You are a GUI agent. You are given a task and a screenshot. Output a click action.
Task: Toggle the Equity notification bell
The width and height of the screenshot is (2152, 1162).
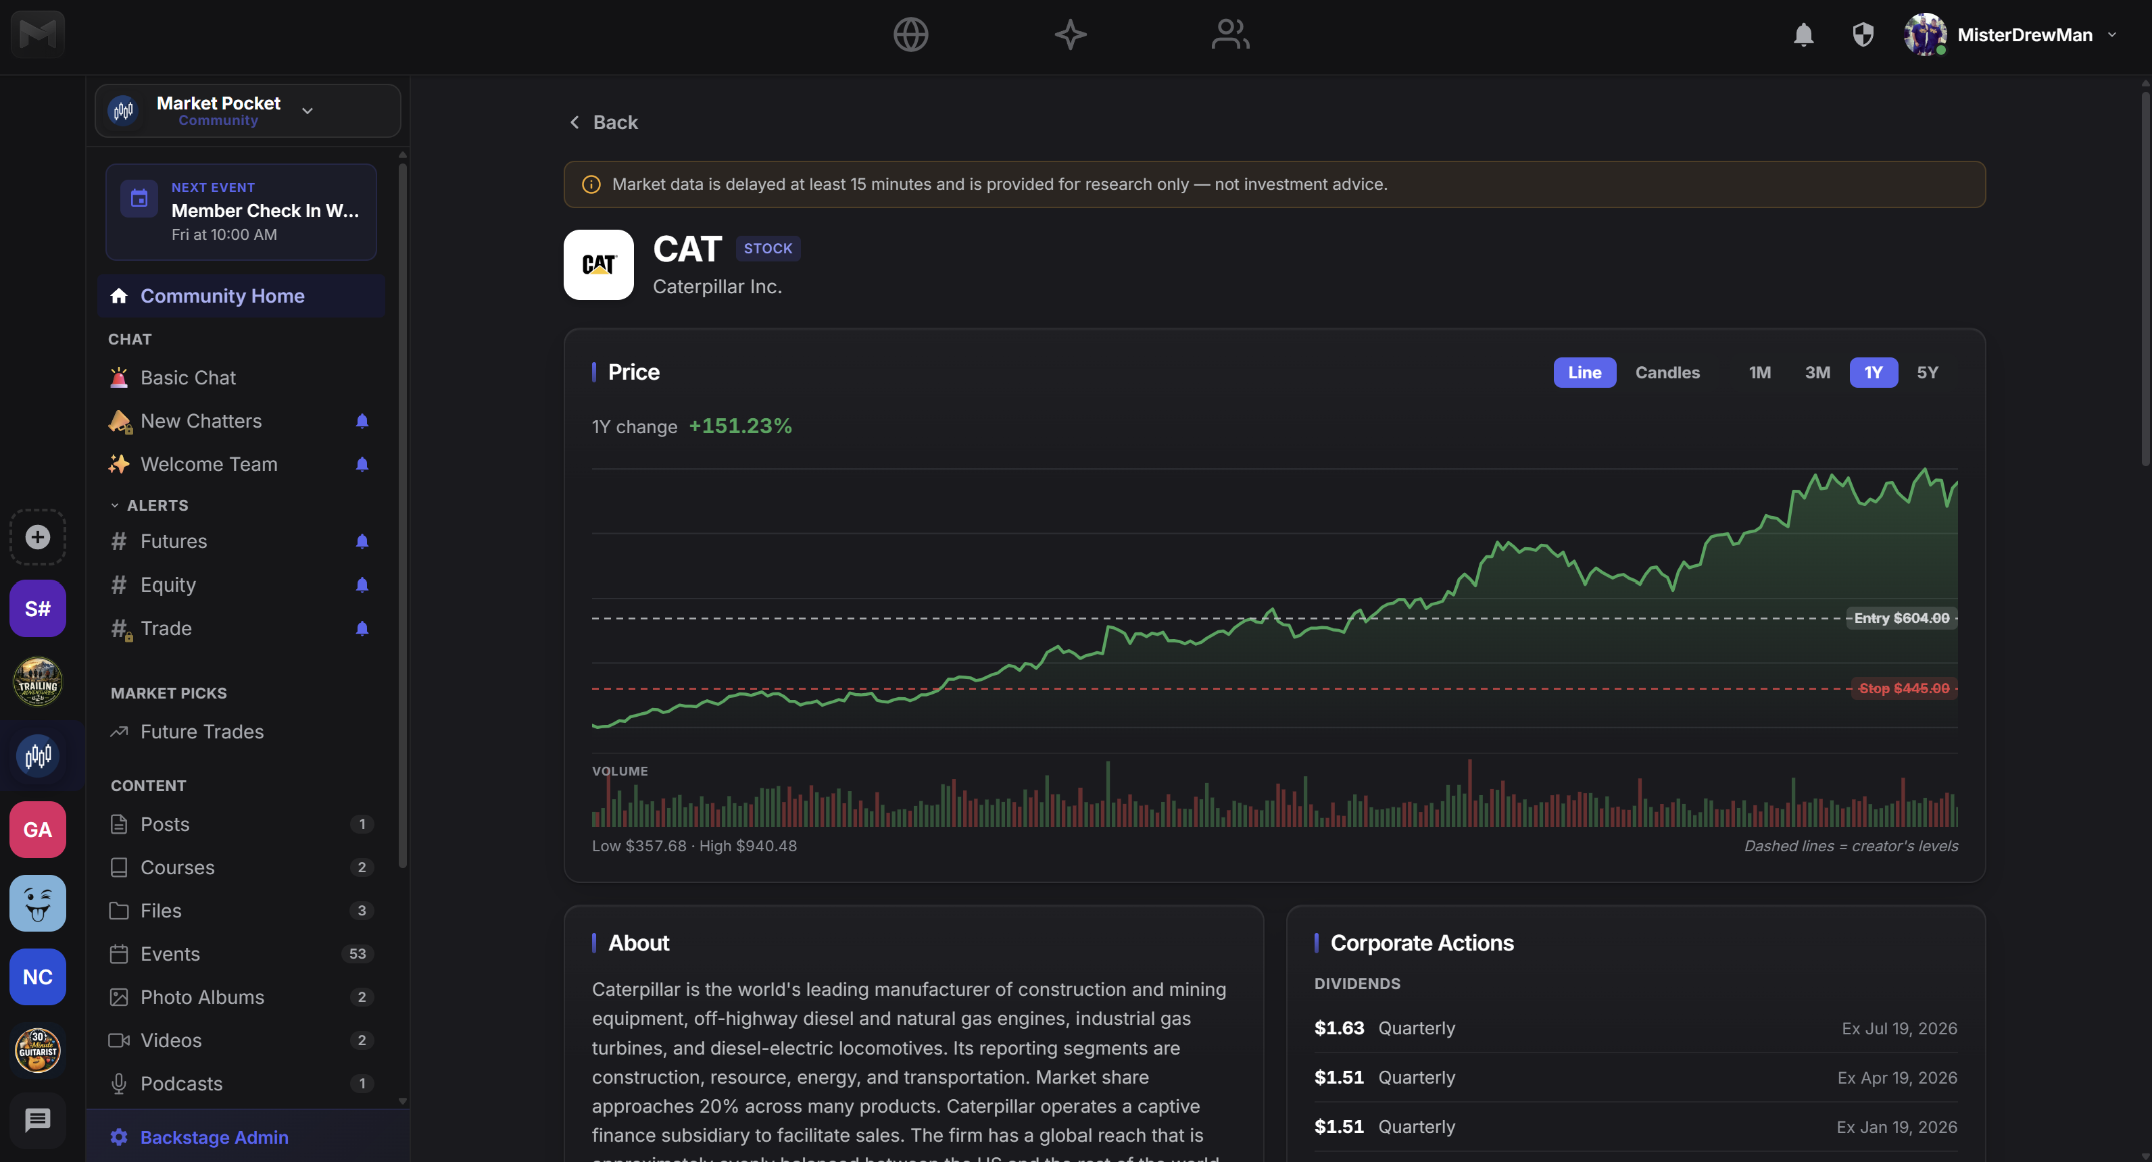[x=362, y=584]
